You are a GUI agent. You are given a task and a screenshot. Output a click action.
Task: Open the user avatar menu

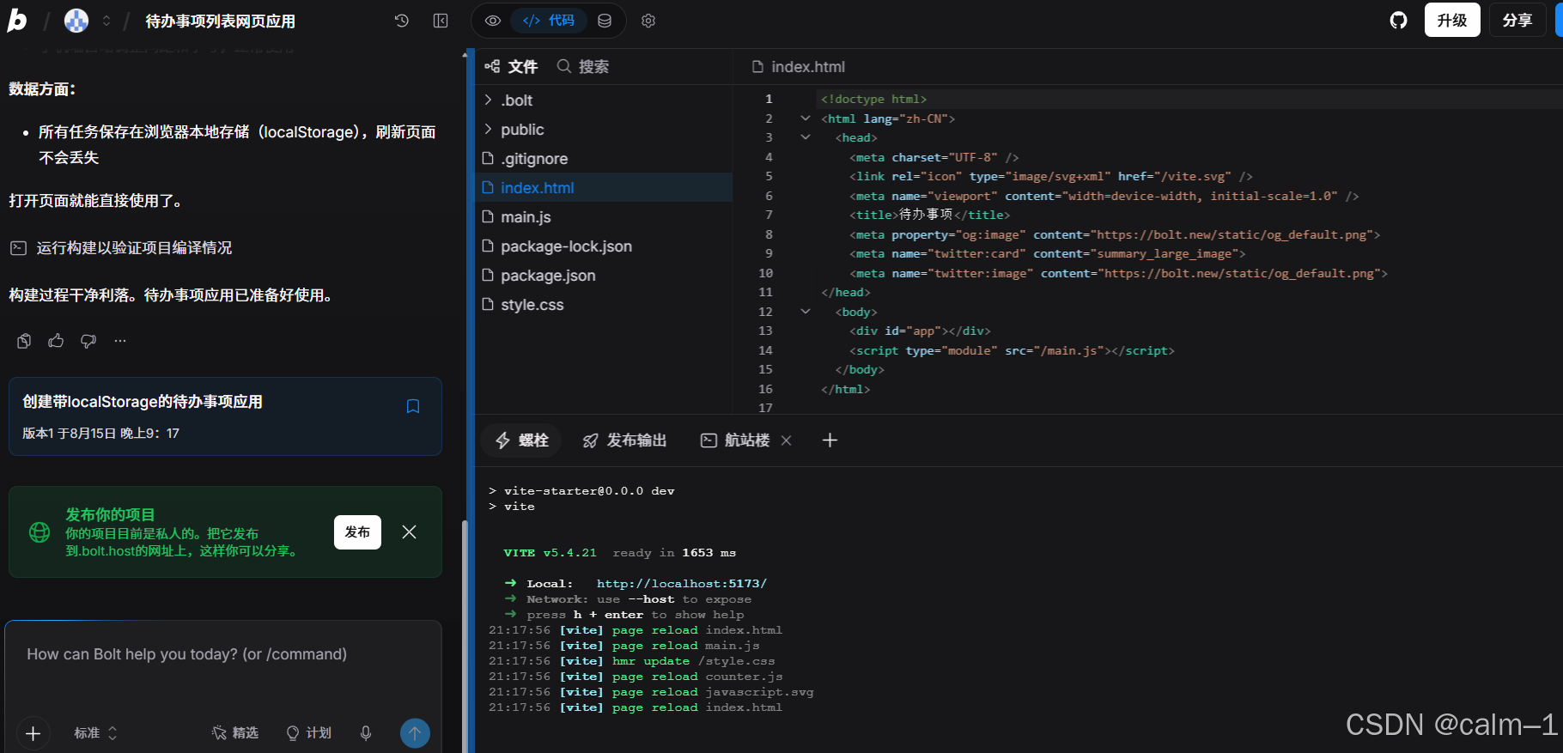tap(76, 21)
